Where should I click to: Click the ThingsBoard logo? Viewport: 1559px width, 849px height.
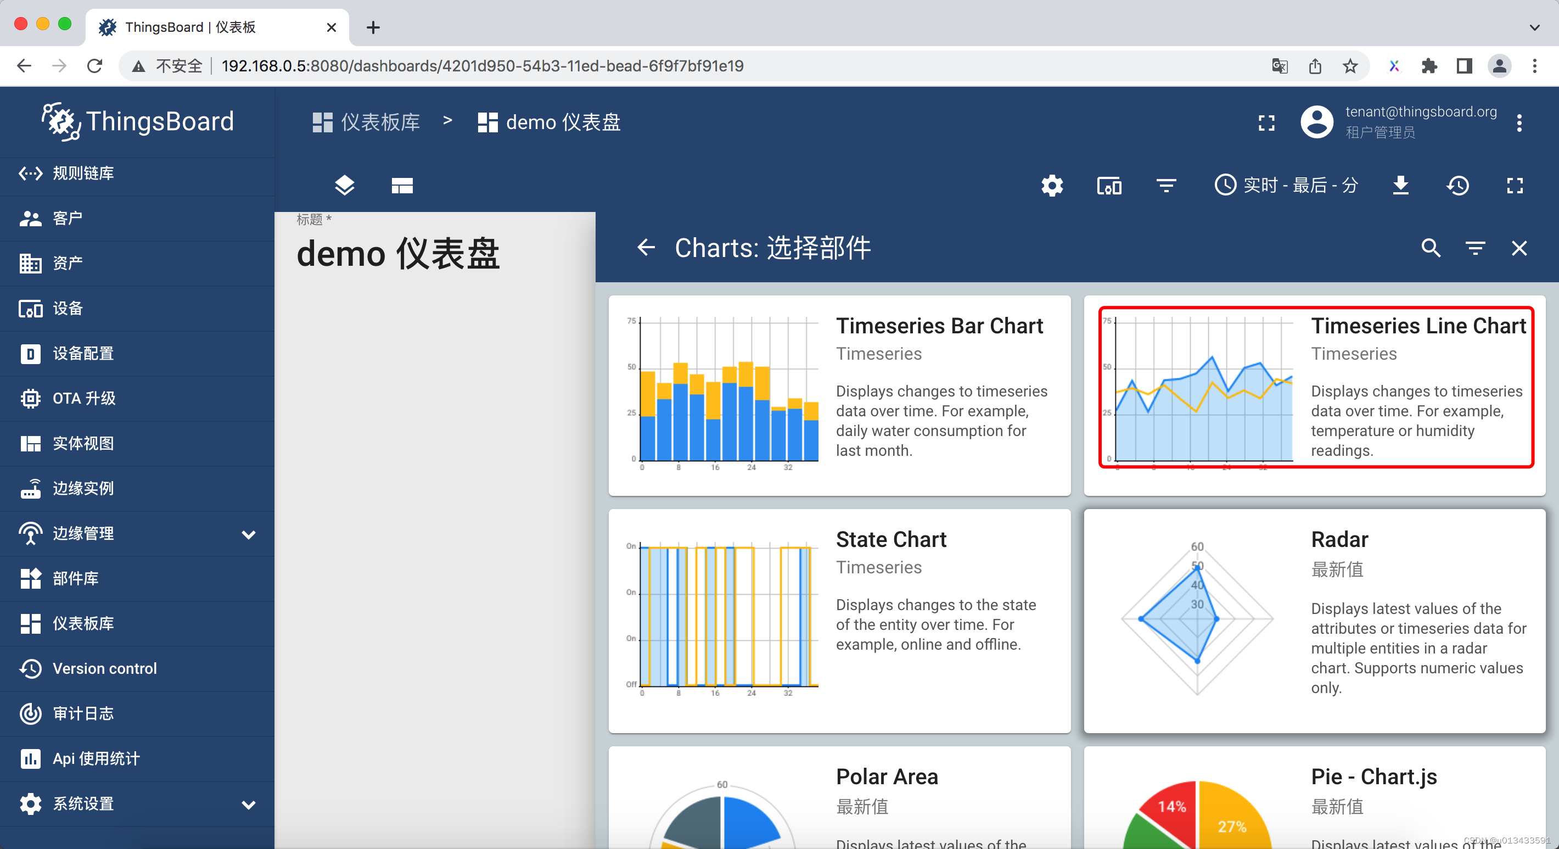click(137, 122)
